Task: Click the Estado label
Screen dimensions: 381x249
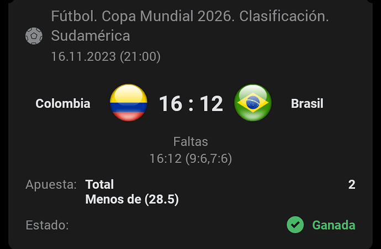Action: pyautogui.click(x=47, y=225)
